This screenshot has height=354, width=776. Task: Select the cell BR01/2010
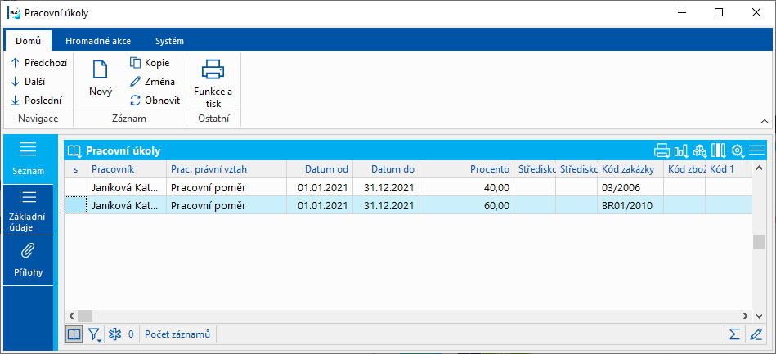(630, 205)
